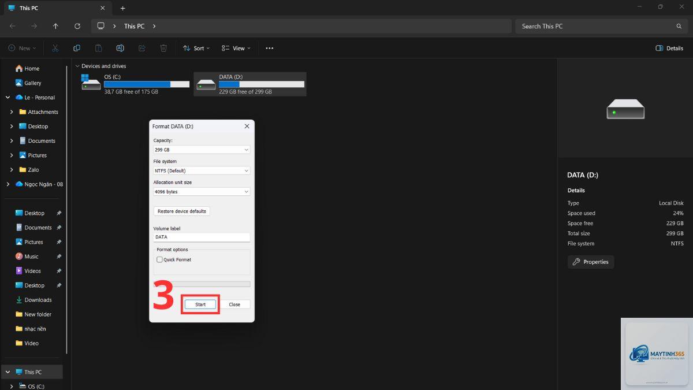Click the Cut scissors icon
The width and height of the screenshot is (693, 390).
point(55,48)
